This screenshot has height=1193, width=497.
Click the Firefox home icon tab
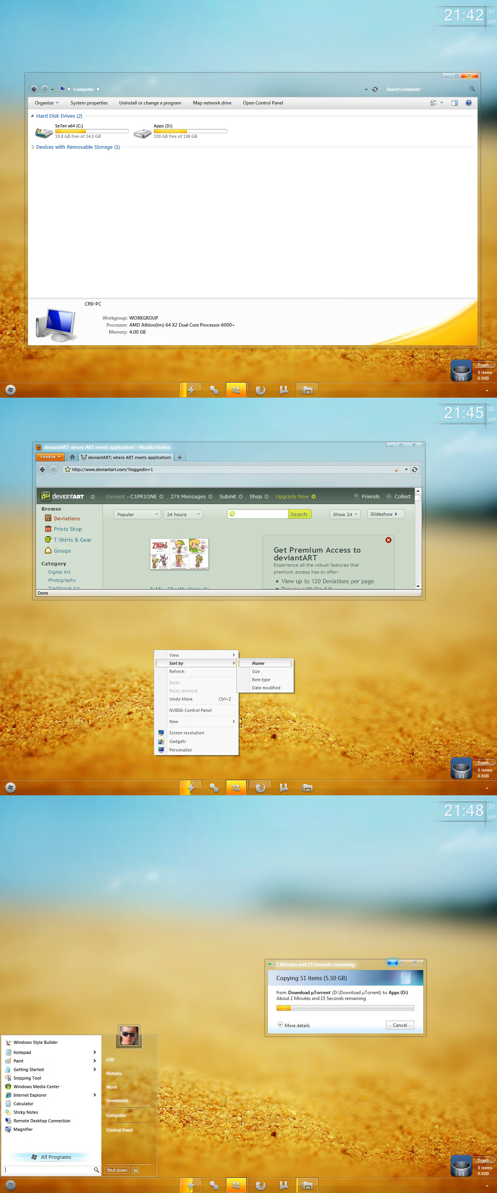(x=72, y=457)
